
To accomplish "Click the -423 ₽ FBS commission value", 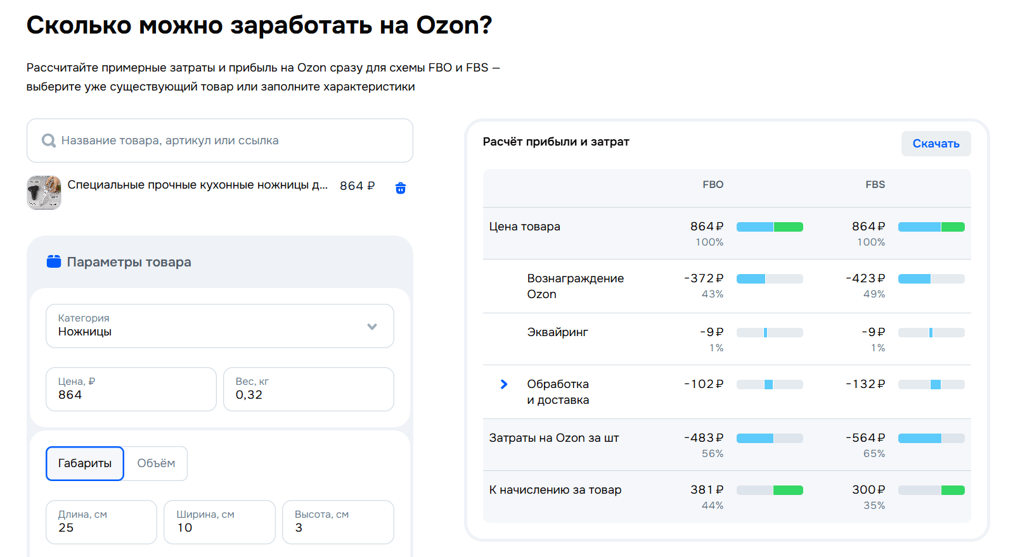I will pyautogui.click(x=865, y=278).
